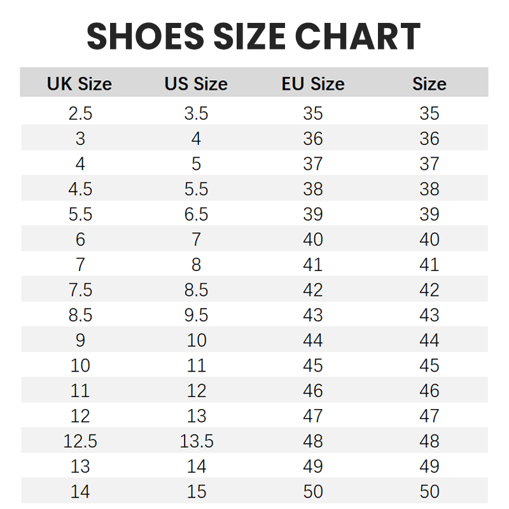509x509 pixels.
Task: Select 12.5 in the UK Size column
Action: 80,441
